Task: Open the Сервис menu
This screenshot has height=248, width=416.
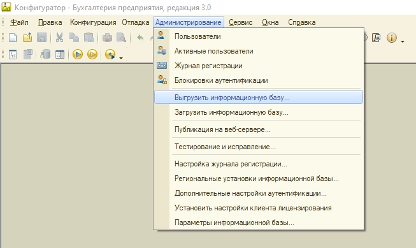Action: [x=241, y=22]
